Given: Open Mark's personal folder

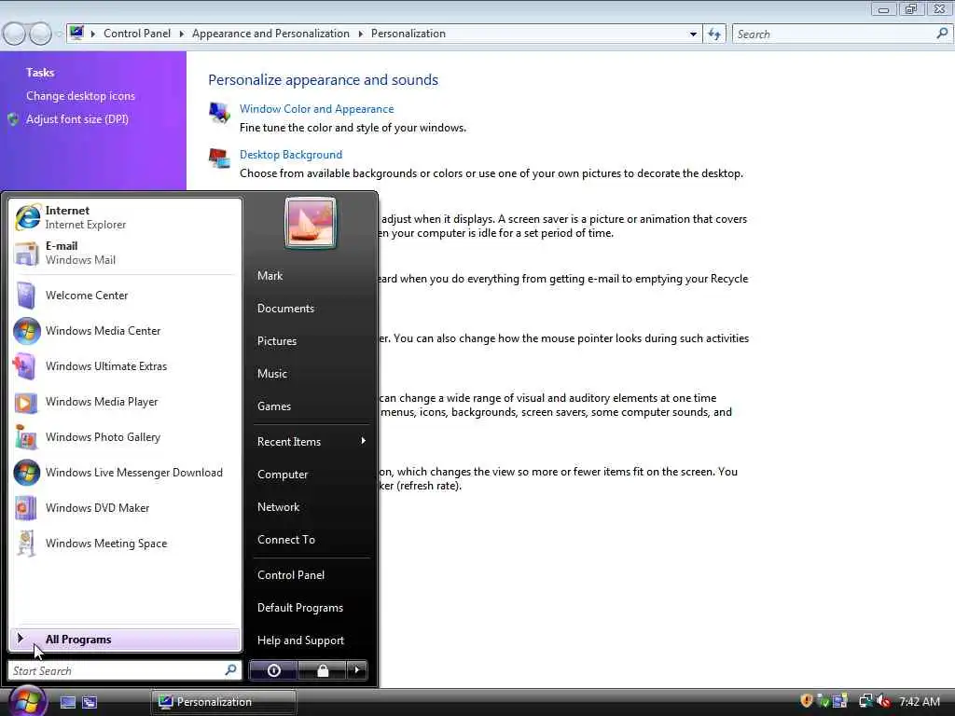Looking at the screenshot, I should (270, 276).
